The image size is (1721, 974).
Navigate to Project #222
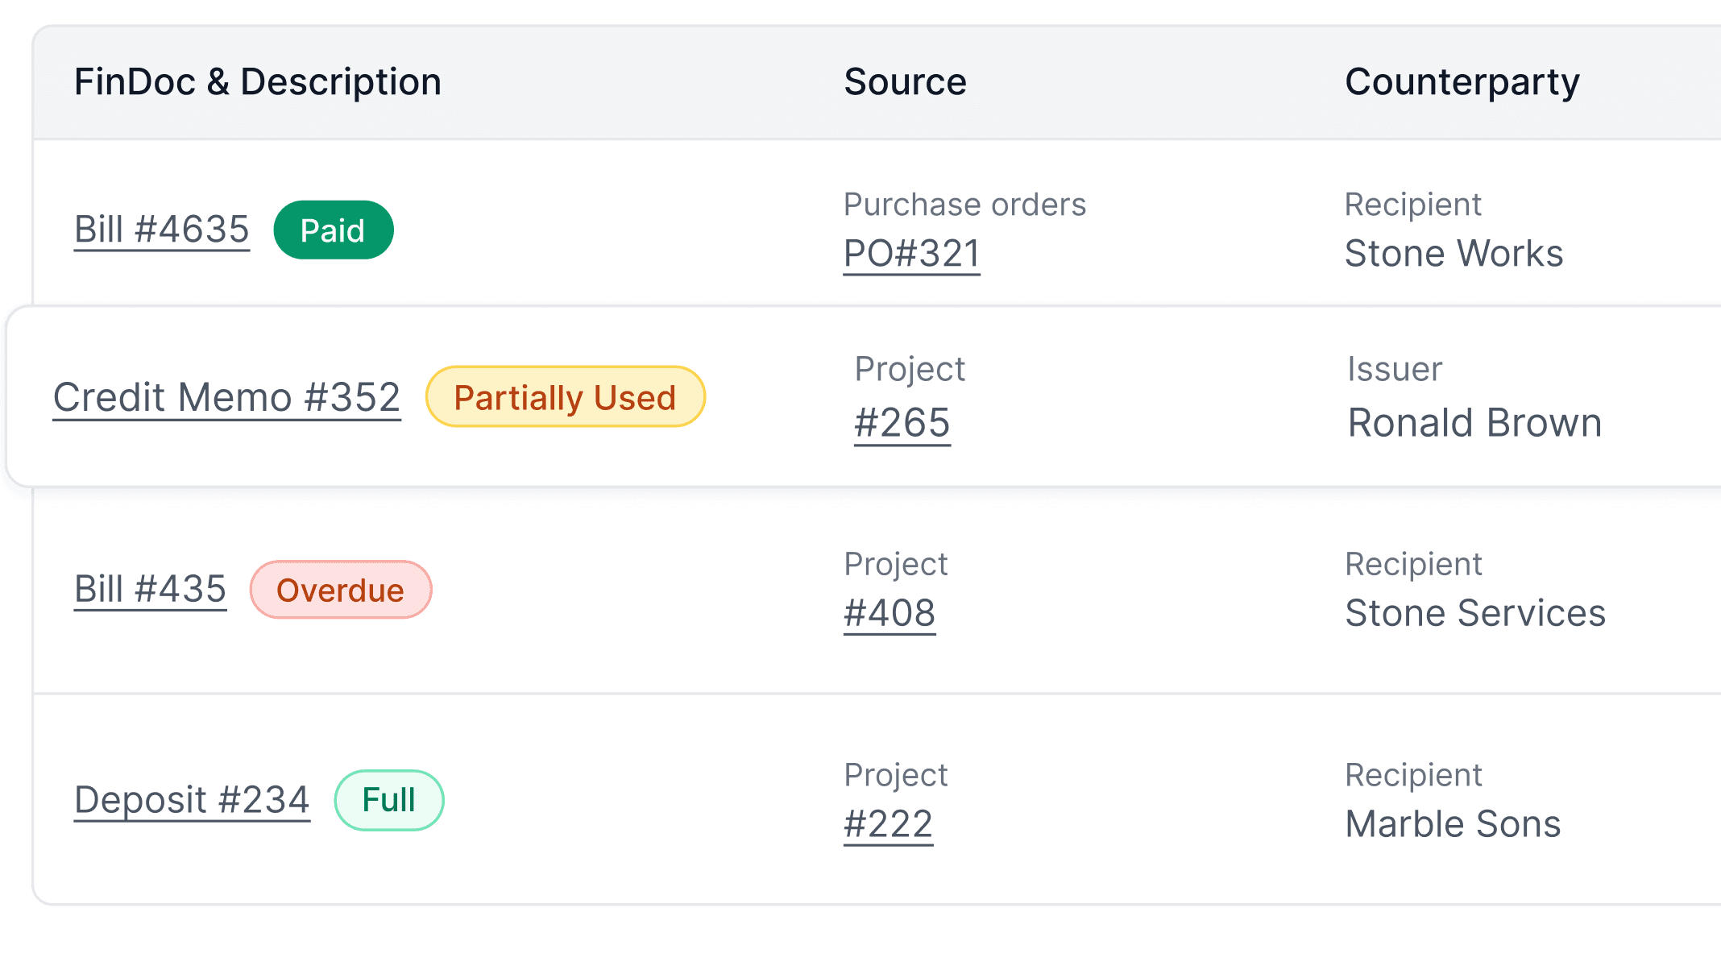coord(888,823)
